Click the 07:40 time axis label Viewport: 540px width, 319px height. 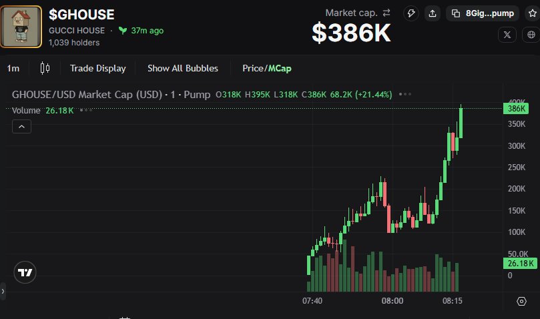(x=312, y=301)
